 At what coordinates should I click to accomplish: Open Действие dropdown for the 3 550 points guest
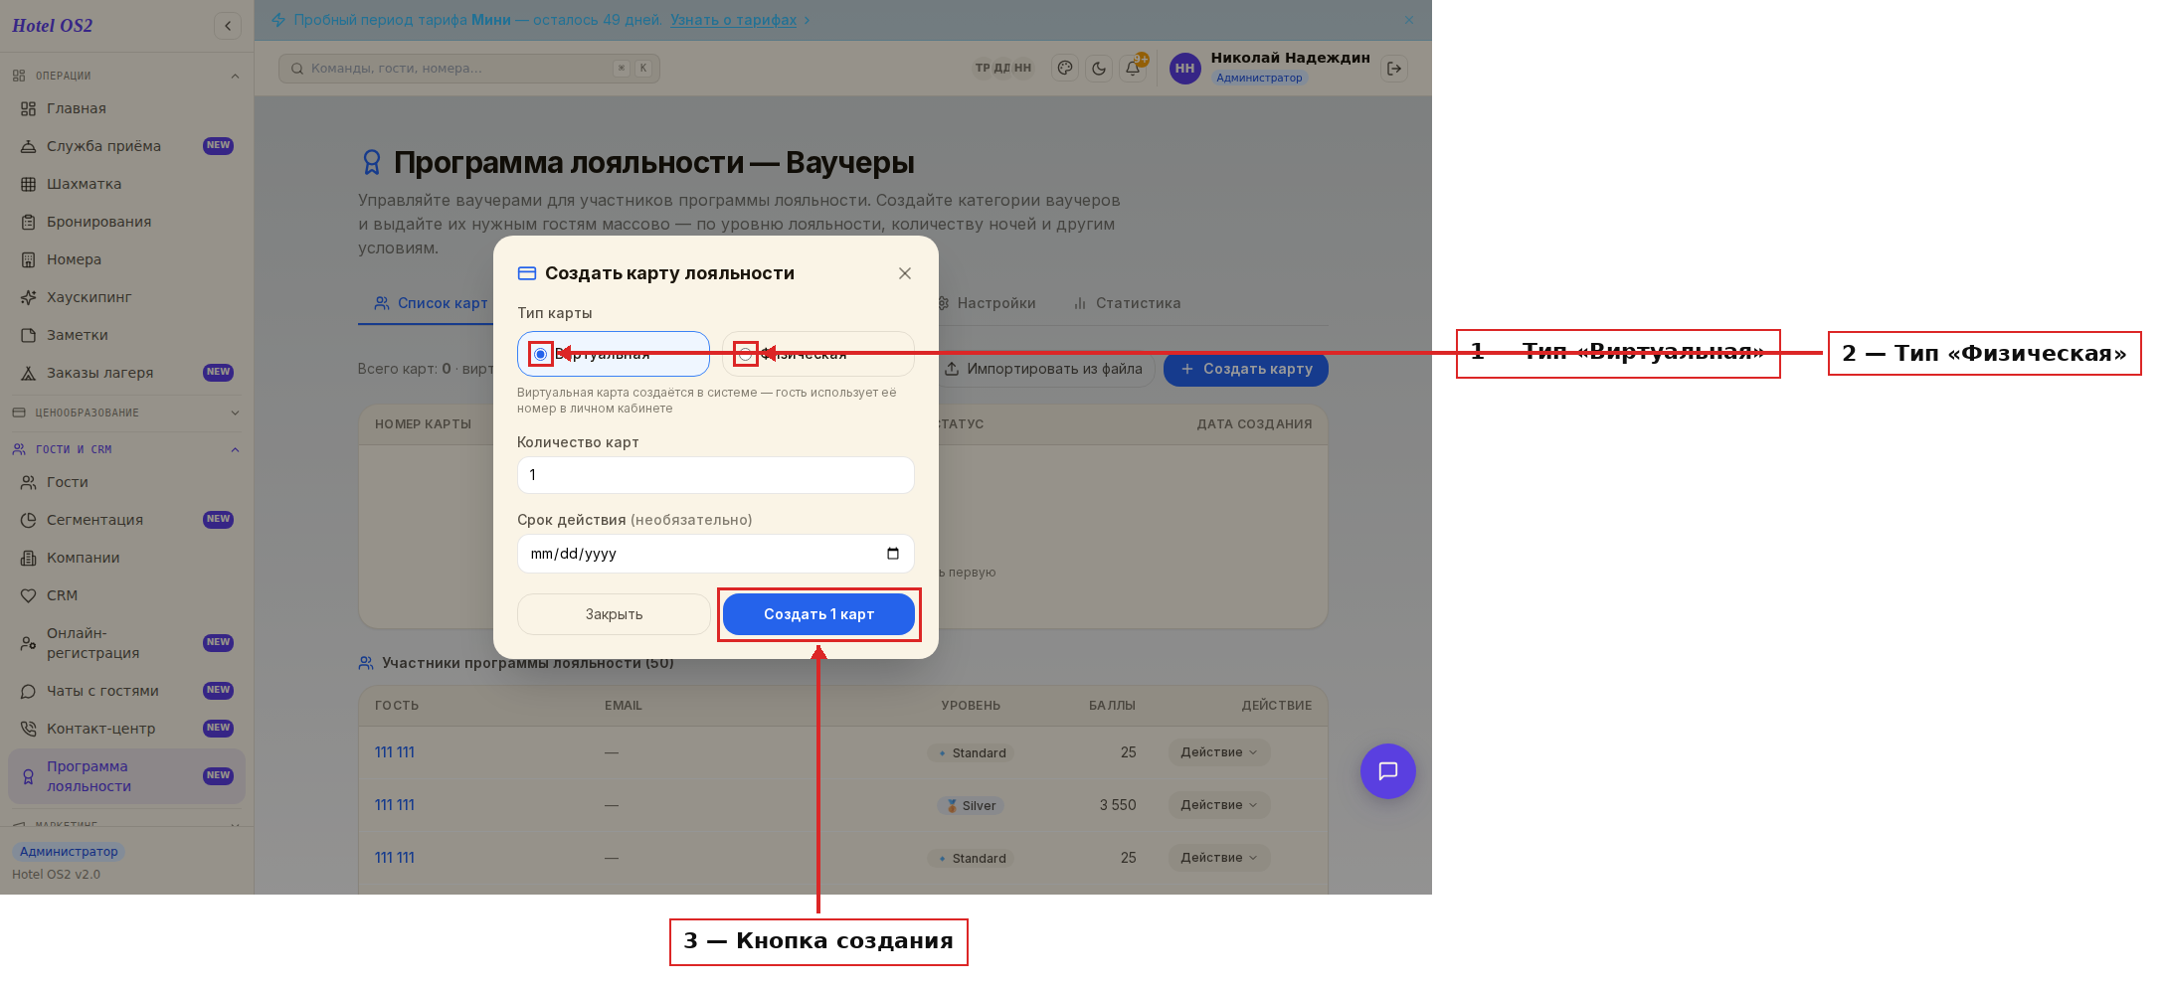(1219, 805)
